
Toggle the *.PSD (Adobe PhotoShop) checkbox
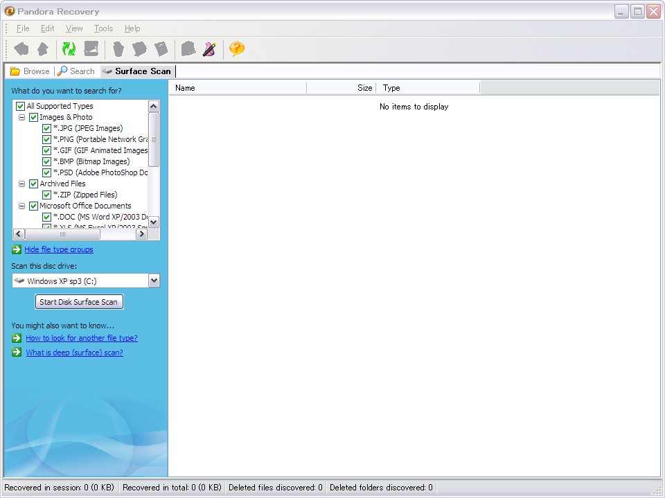47,172
